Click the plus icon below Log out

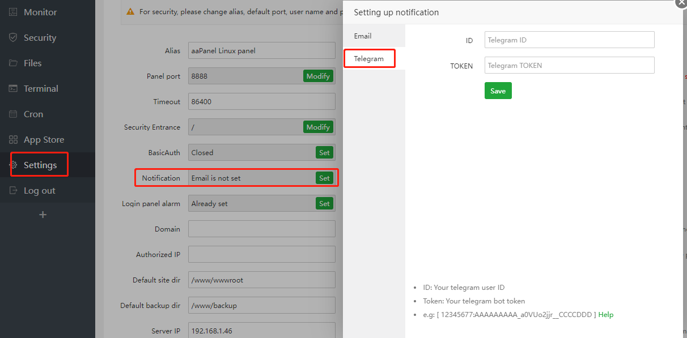click(43, 215)
